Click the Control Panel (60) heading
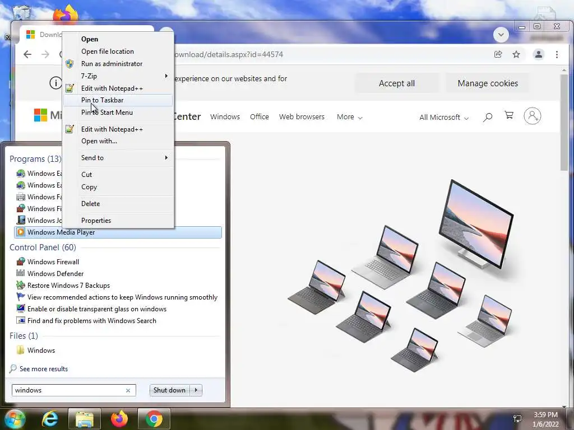The width and height of the screenshot is (574, 430). pyautogui.click(x=43, y=247)
